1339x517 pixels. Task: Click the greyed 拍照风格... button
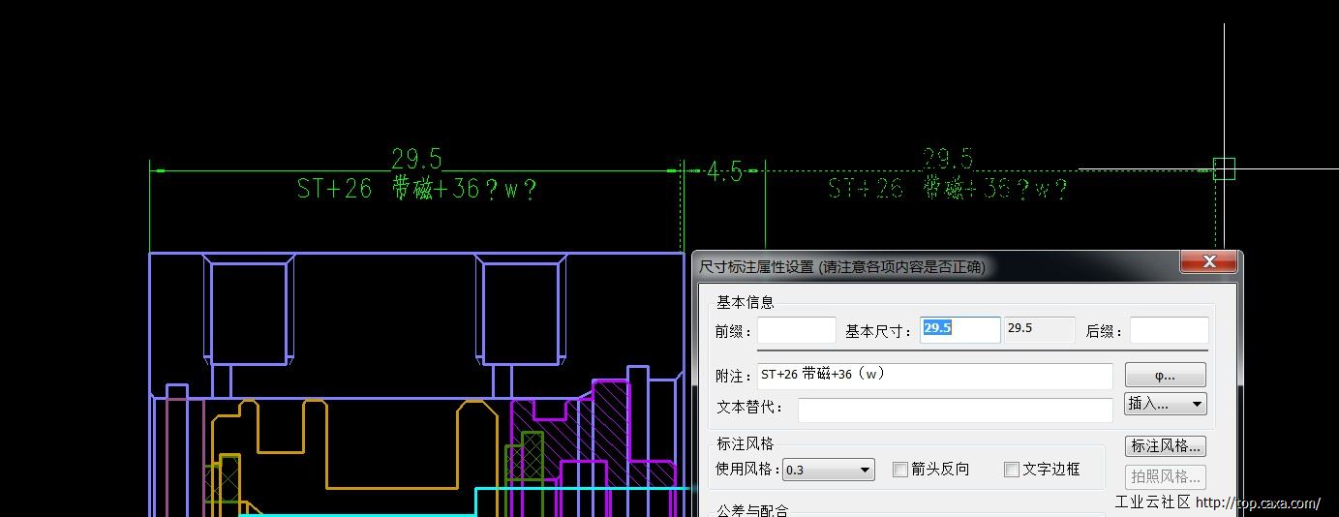1167,476
